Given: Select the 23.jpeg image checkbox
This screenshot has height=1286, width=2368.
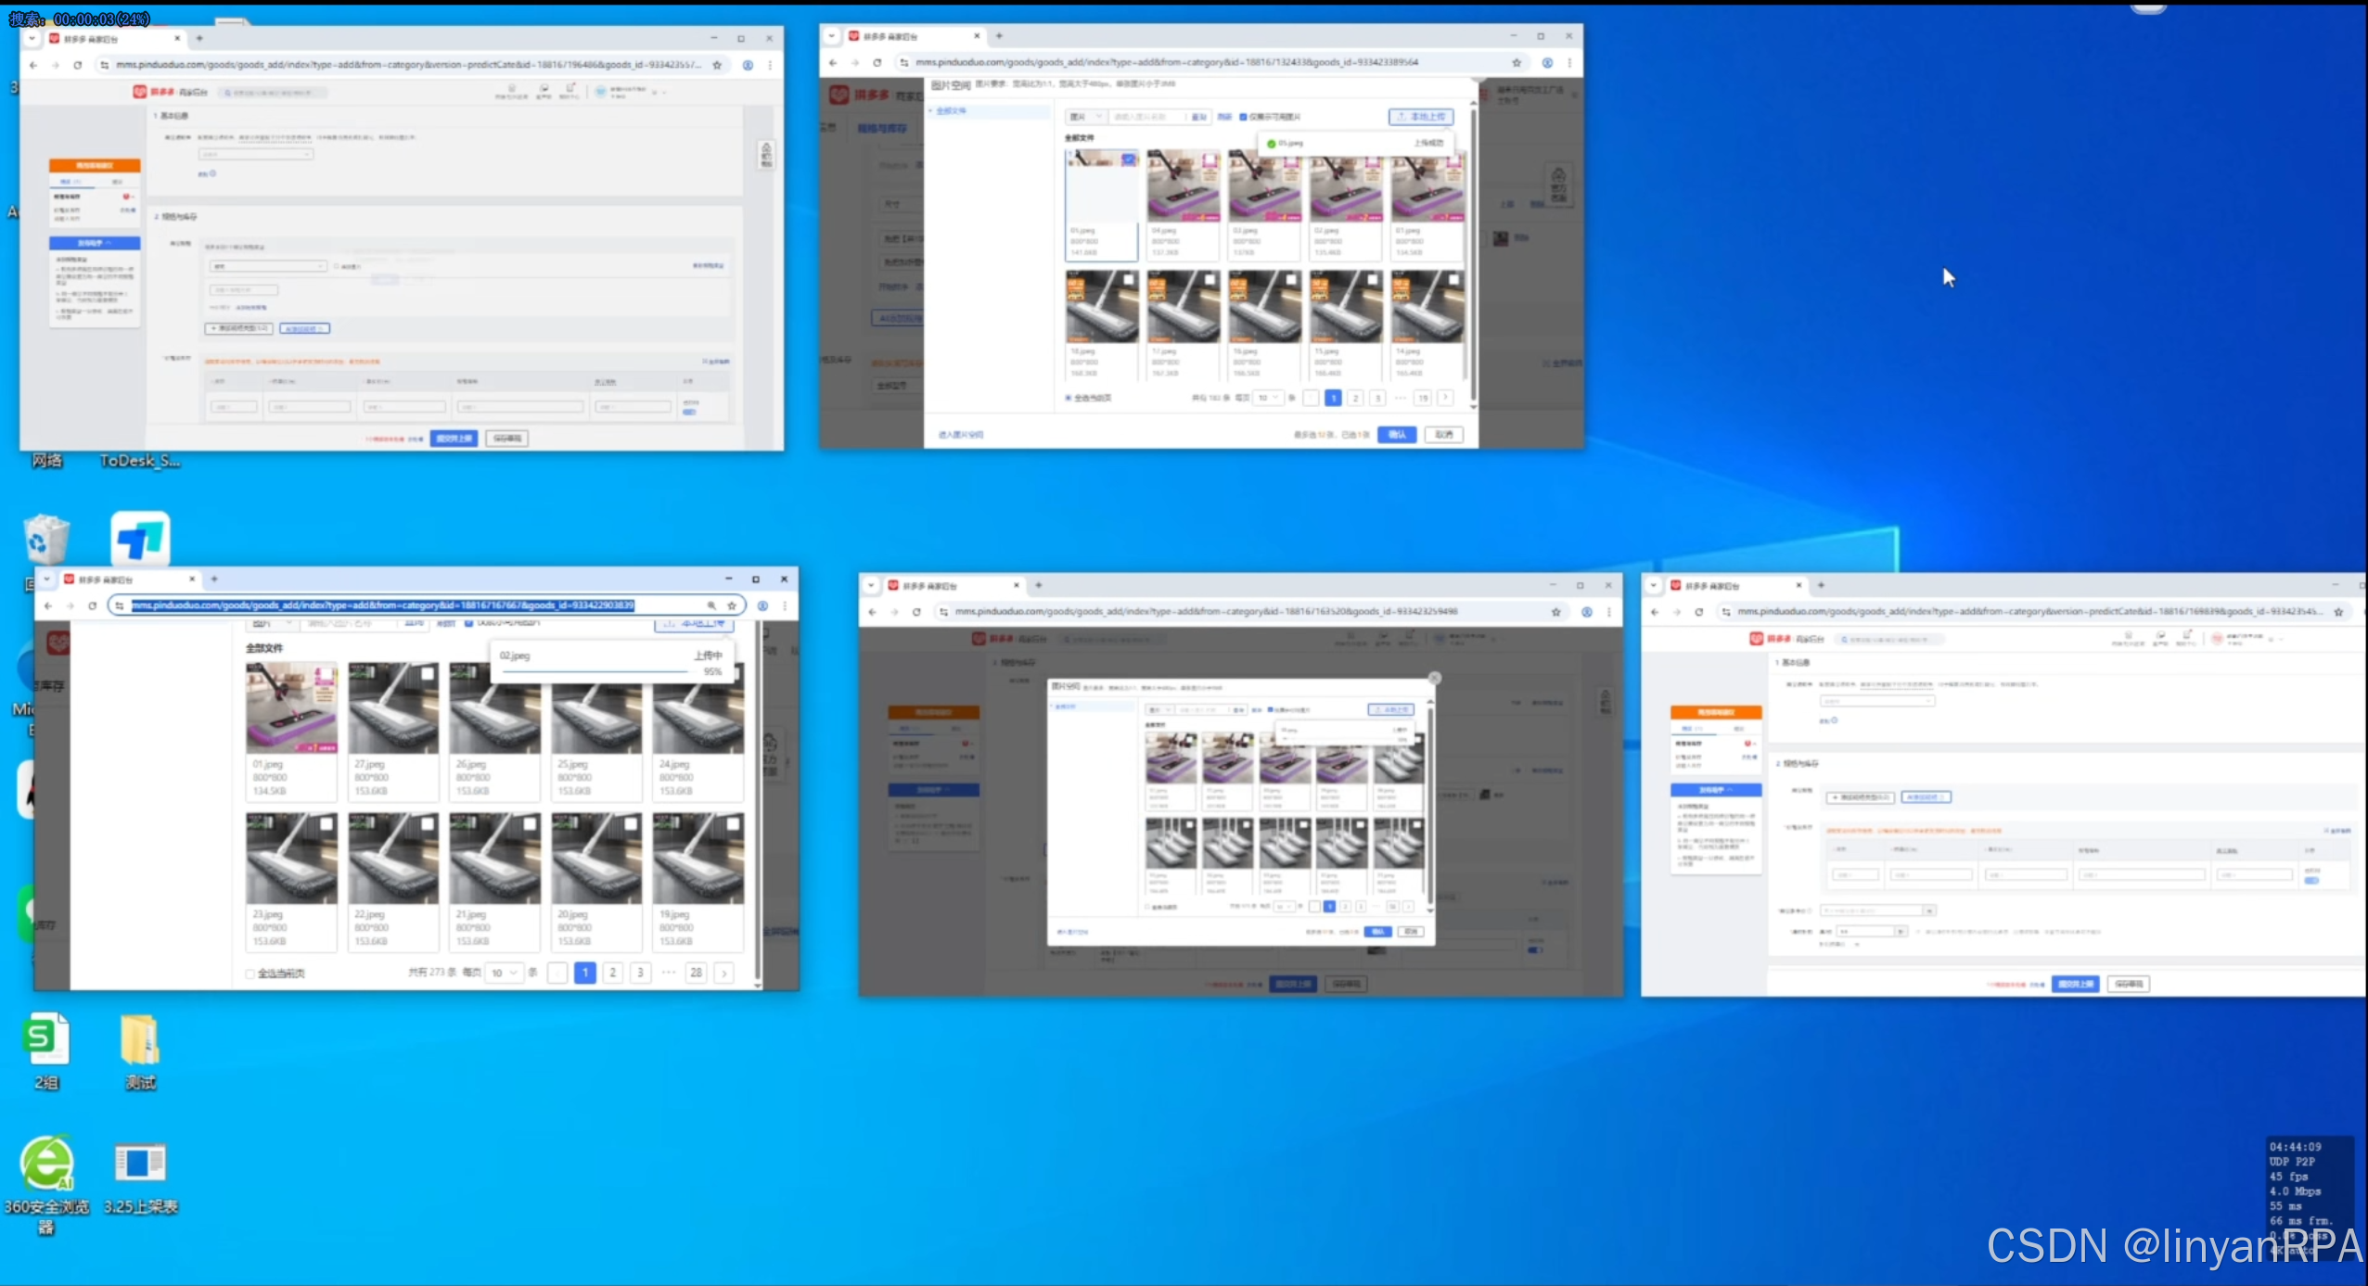Looking at the screenshot, I should click(326, 823).
